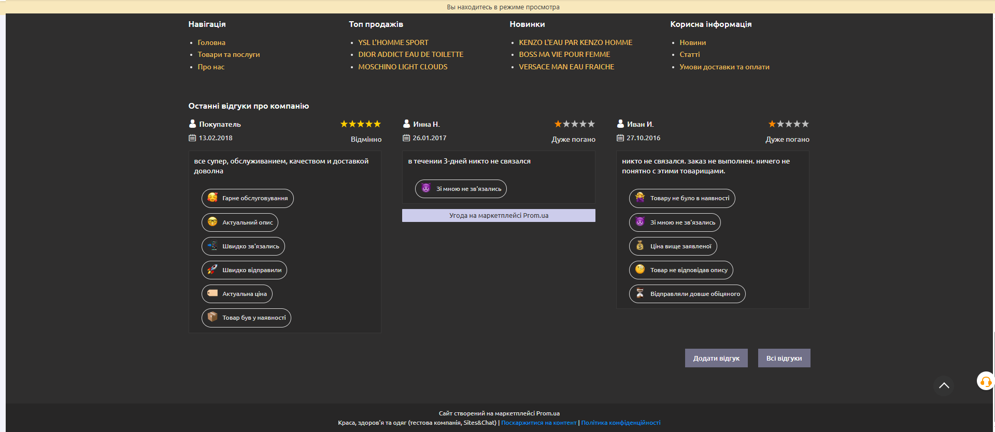Open YSL L'HOMME SPORT product link
This screenshot has height=432, width=995.
click(393, 42)
